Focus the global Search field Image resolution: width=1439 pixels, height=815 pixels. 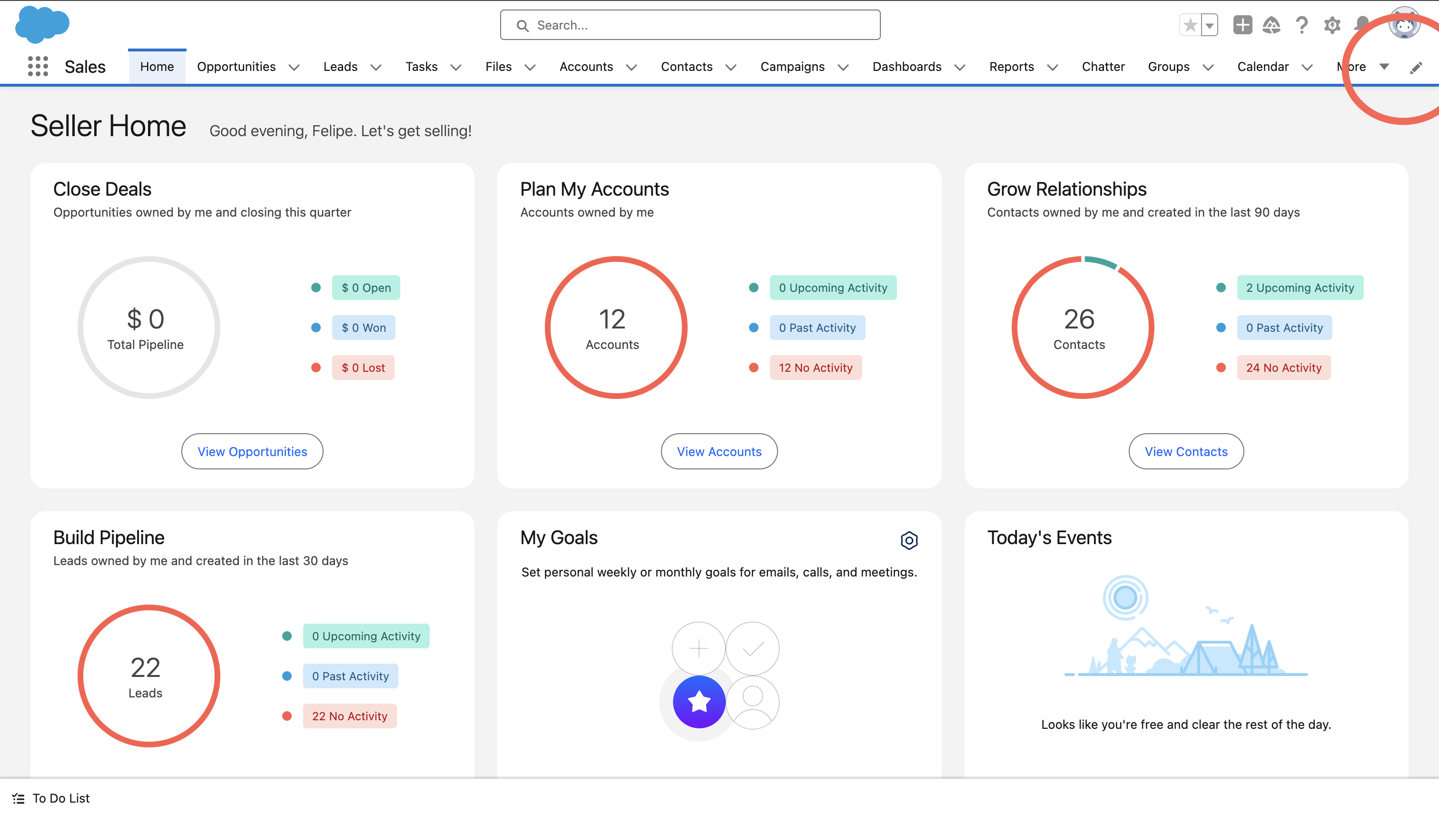tap(690, 25)
